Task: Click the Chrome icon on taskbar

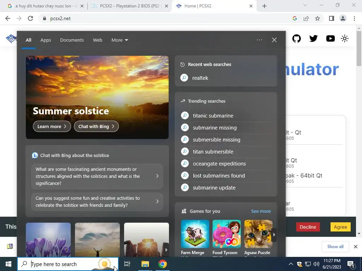Action: pyautogui.click(x=163, y=264)
